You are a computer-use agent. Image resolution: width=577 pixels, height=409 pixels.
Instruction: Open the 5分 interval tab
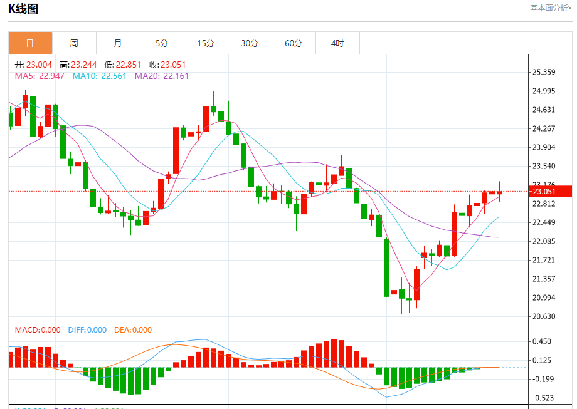point(162,43)
